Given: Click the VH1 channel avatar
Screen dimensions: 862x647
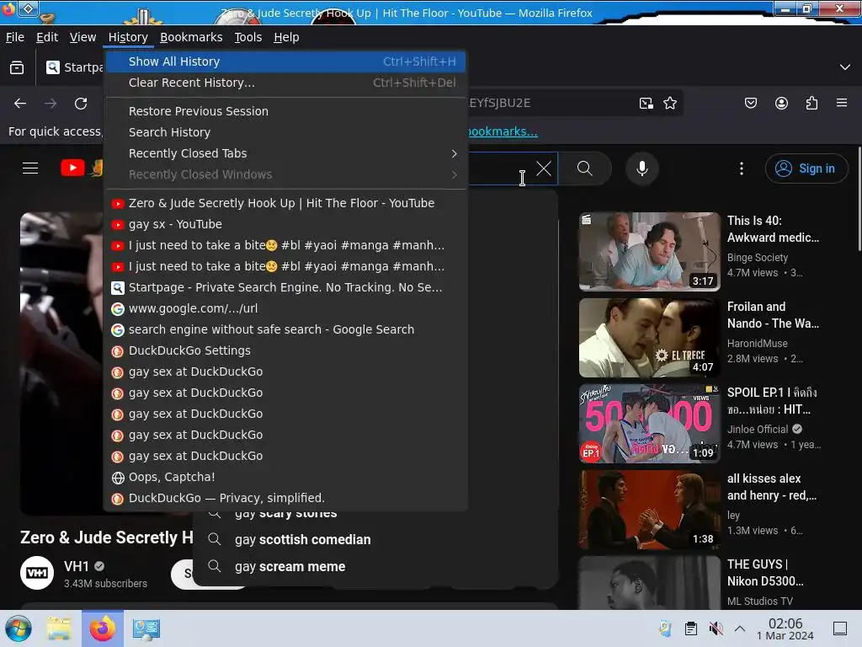Looking at the screenshot, I should [37, 573].
